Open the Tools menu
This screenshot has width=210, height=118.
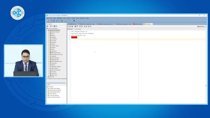77,18
